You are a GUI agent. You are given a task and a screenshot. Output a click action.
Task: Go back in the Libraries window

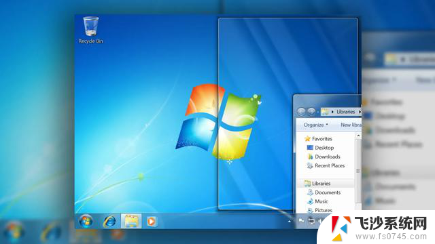click(x=301, y=112)
